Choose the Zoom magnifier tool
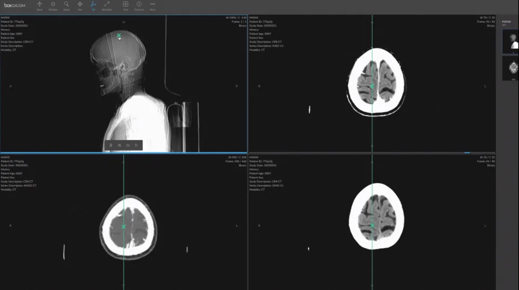 coord(66,6)
